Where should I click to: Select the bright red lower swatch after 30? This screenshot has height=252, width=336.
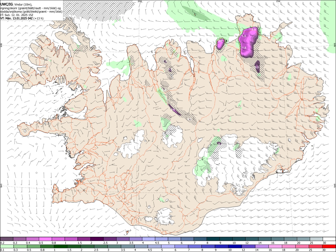click(x=329, y=246)
